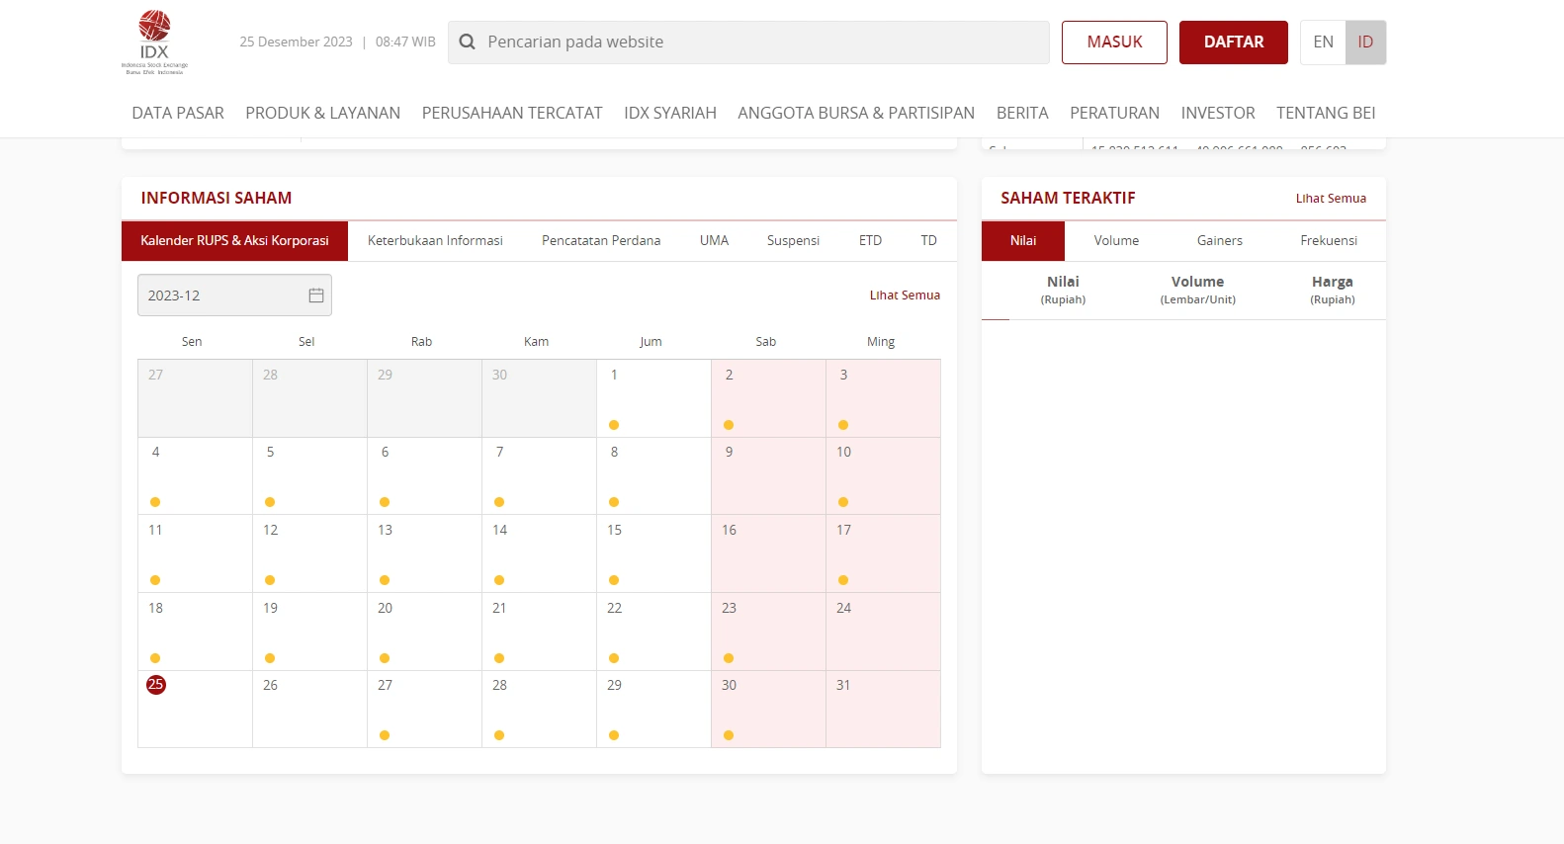
Task: Switch to Pencatatan Perdana tab
Action: (x=601, y=241)
